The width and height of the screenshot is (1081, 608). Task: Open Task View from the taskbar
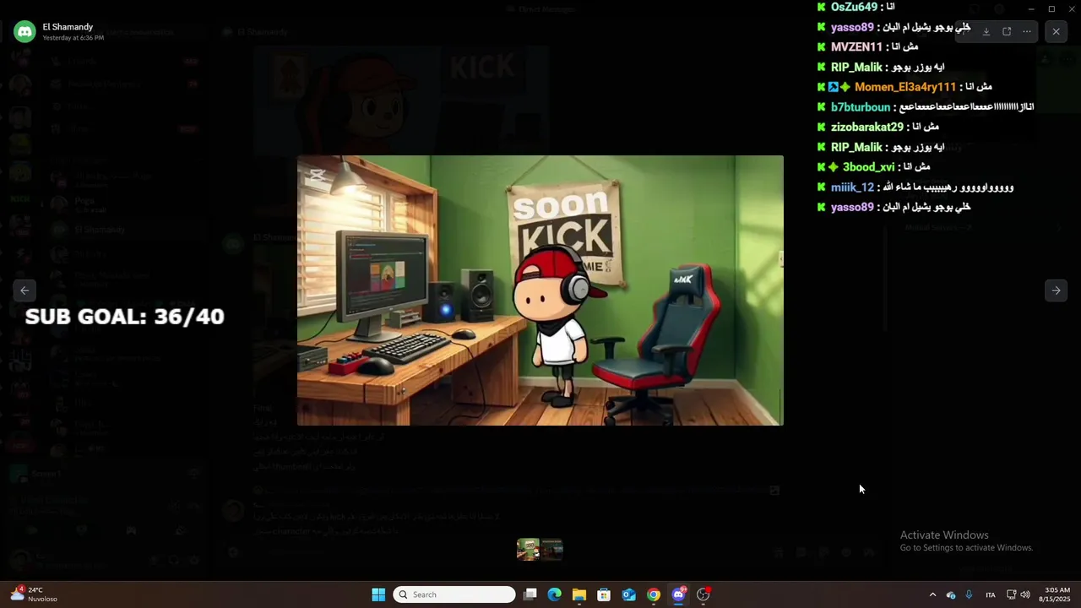pyautogui.click(x=530, y=594)
